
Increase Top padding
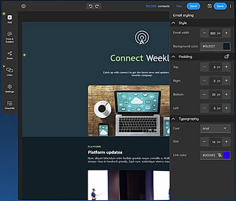(226, 67)
